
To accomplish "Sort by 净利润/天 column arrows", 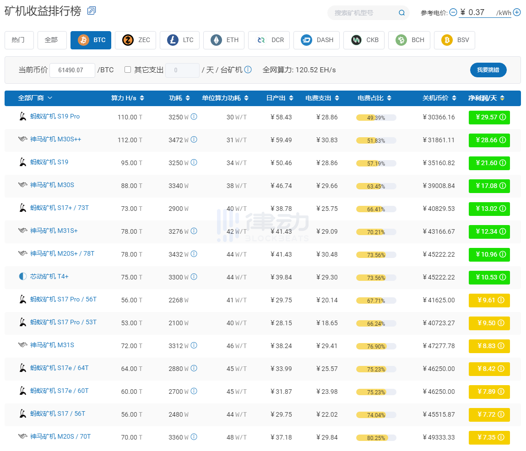I will tap(502, 98).
